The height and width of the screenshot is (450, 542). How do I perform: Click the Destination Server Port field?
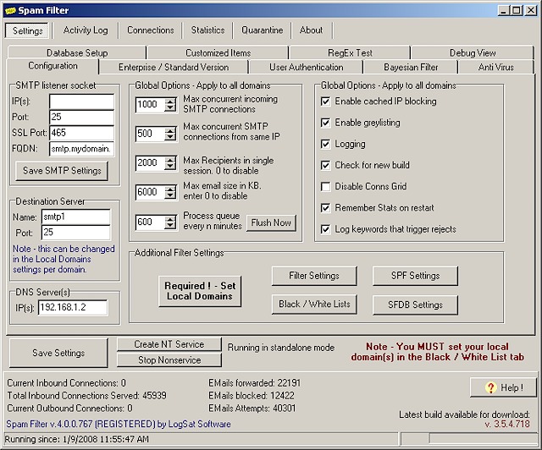75,233
